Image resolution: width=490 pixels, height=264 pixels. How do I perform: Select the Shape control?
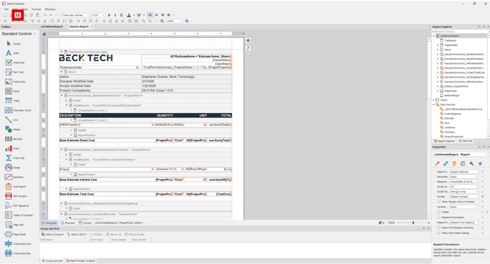[12, 129]
